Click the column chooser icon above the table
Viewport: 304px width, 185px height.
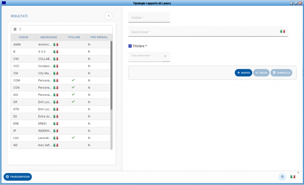pyautogui.click(x=15, y=29)
